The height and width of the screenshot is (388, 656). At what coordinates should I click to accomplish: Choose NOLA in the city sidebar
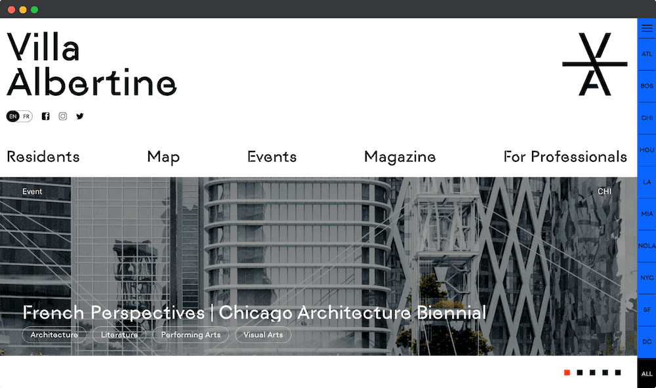pyautogui.click(x=647, y=246)
